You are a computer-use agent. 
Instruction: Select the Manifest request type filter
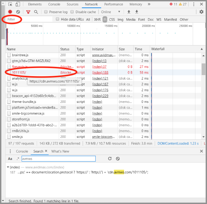pyautogui.click(x=171, y=19)
